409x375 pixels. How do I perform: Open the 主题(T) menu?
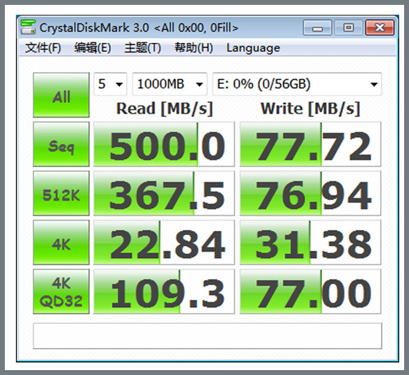click(x=143, y=48)
